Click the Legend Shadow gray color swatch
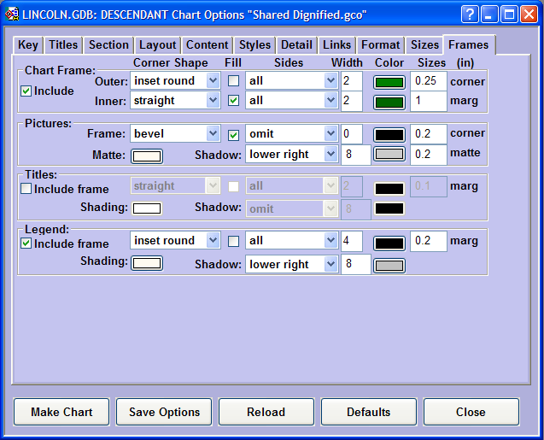This screenshot has width=544, height=440. [x=389, y=265]
